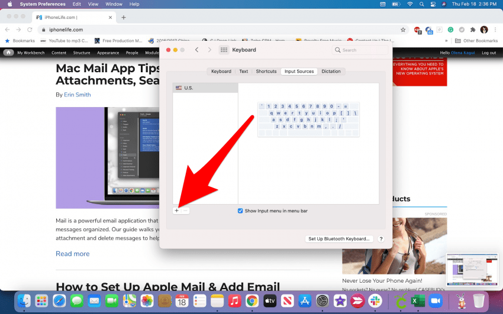Click the plus button to add input source

[176, 211]
